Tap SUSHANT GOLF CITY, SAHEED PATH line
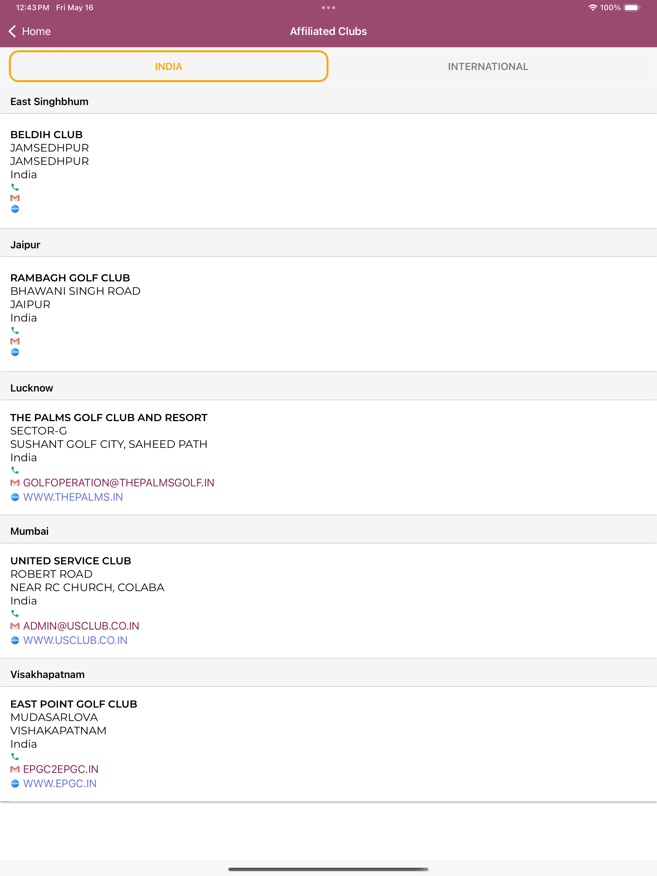657x876 pixels. click(109, 444)
